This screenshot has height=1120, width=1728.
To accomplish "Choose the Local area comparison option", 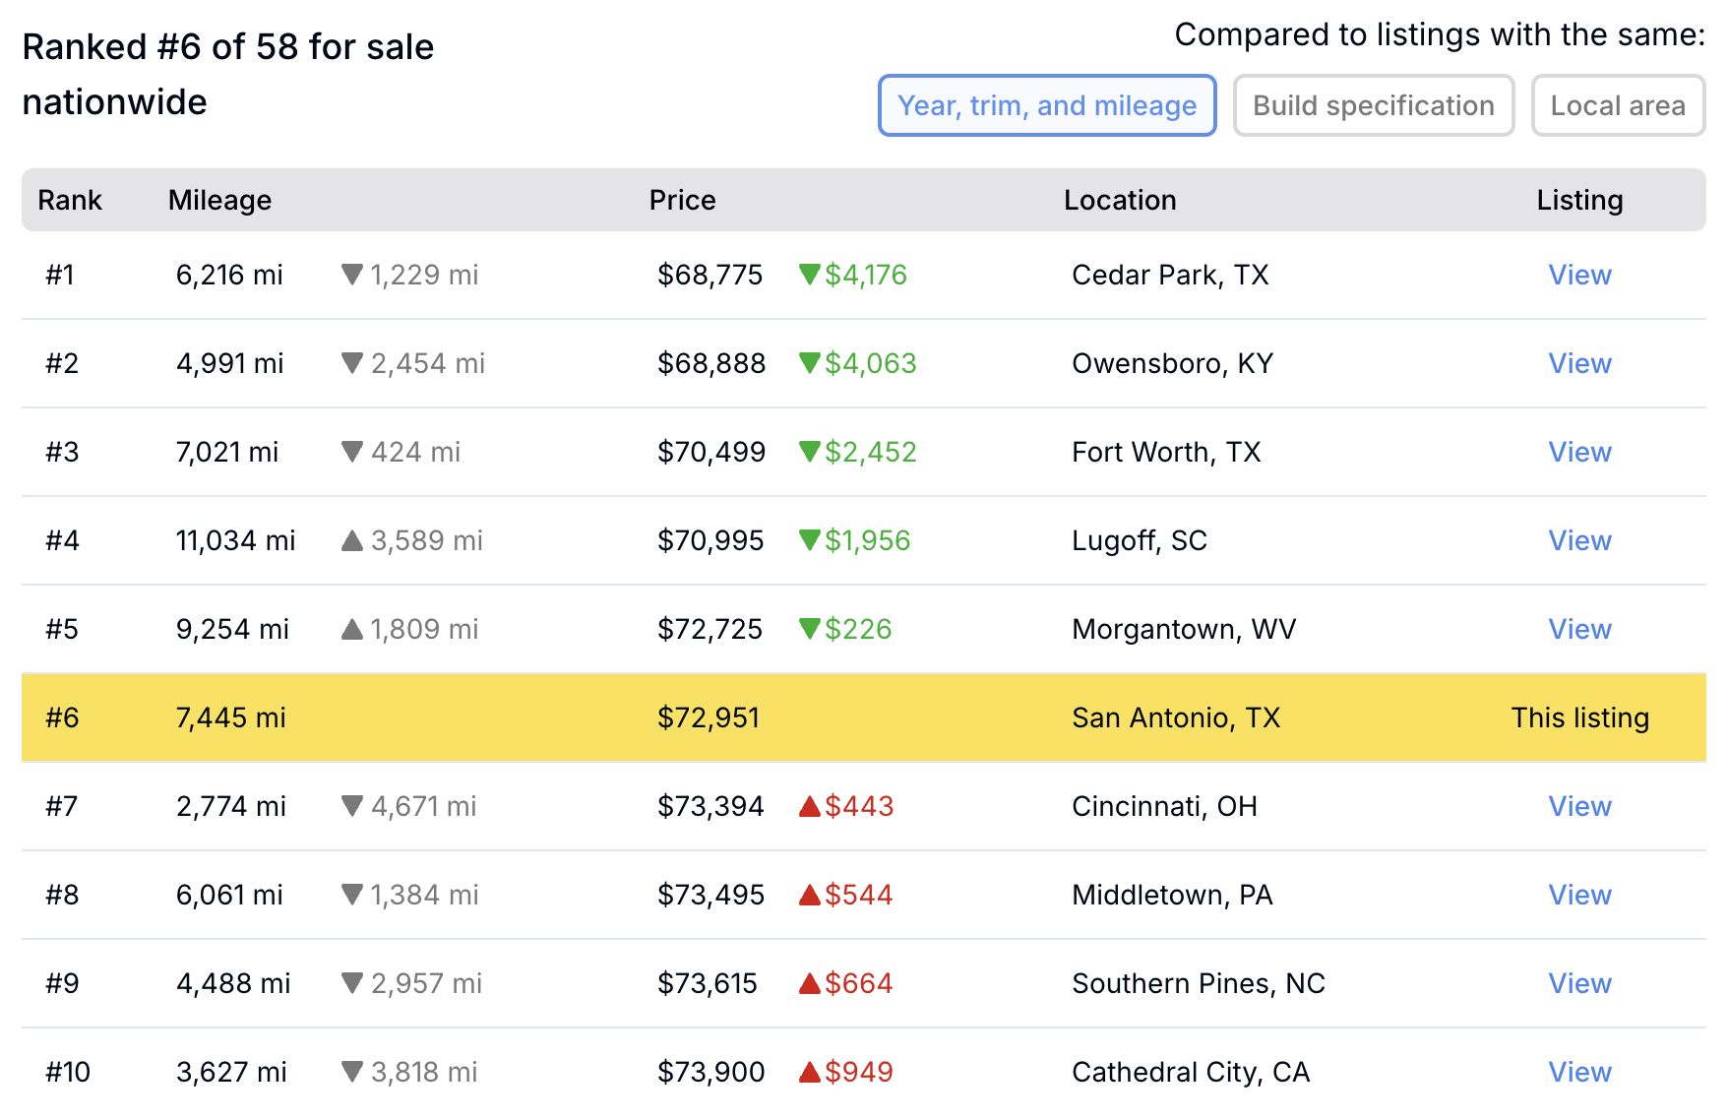I will coord(1618,105).
